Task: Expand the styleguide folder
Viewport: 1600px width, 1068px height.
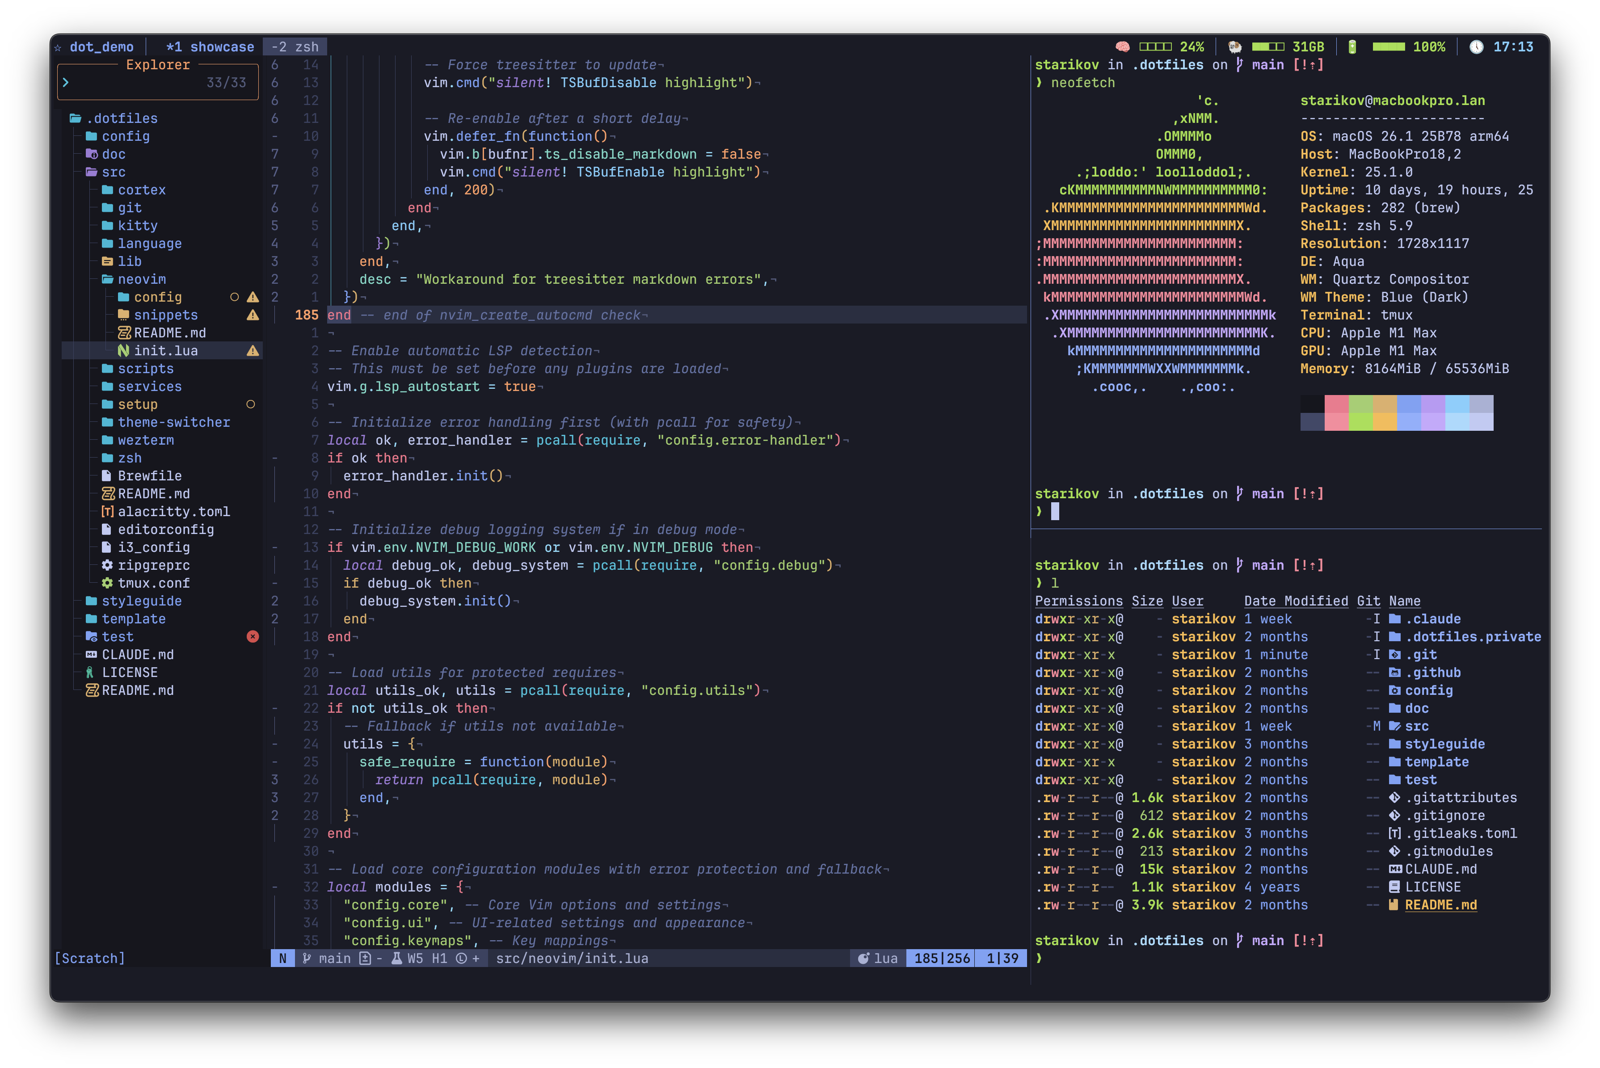Action: [x=141, y=601]
